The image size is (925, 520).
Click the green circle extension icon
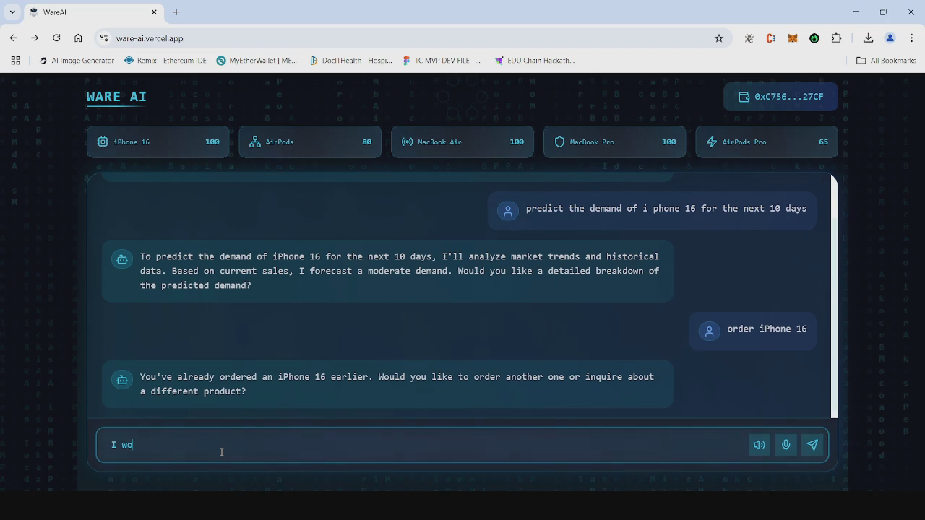814,38
